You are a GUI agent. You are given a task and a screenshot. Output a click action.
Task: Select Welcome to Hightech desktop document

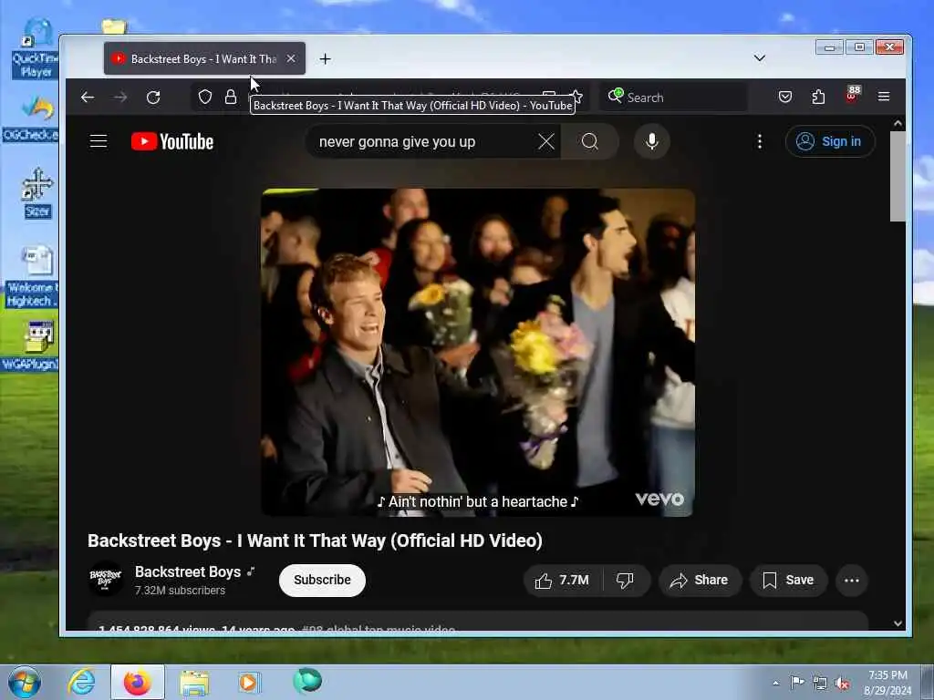click(33, 277)
